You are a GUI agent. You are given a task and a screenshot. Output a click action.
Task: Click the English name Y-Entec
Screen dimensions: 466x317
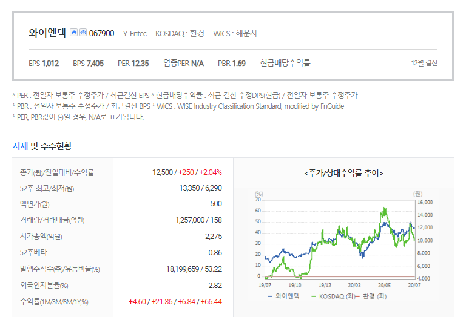click(135, 34)
